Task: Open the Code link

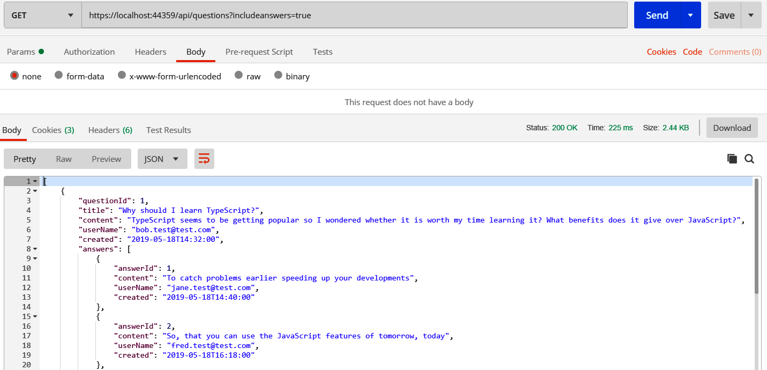Action: tap(692, 52)
